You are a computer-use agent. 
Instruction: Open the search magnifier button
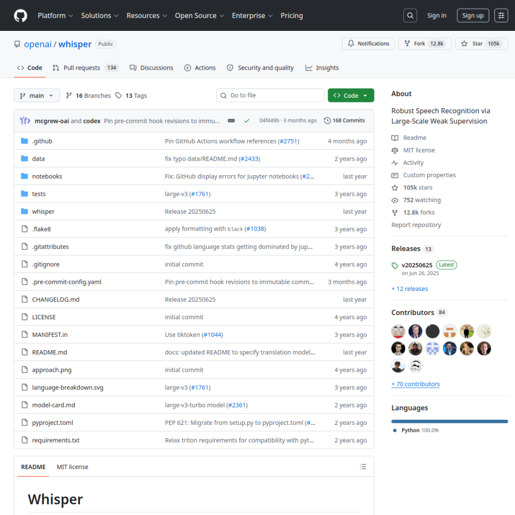(410, 15)
